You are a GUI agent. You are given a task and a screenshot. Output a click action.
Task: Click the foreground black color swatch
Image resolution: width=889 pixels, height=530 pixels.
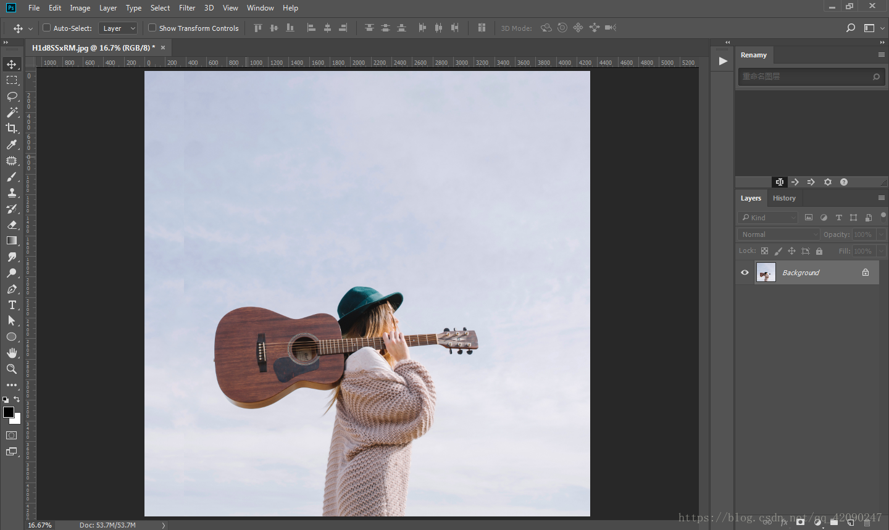click(8, 412)
